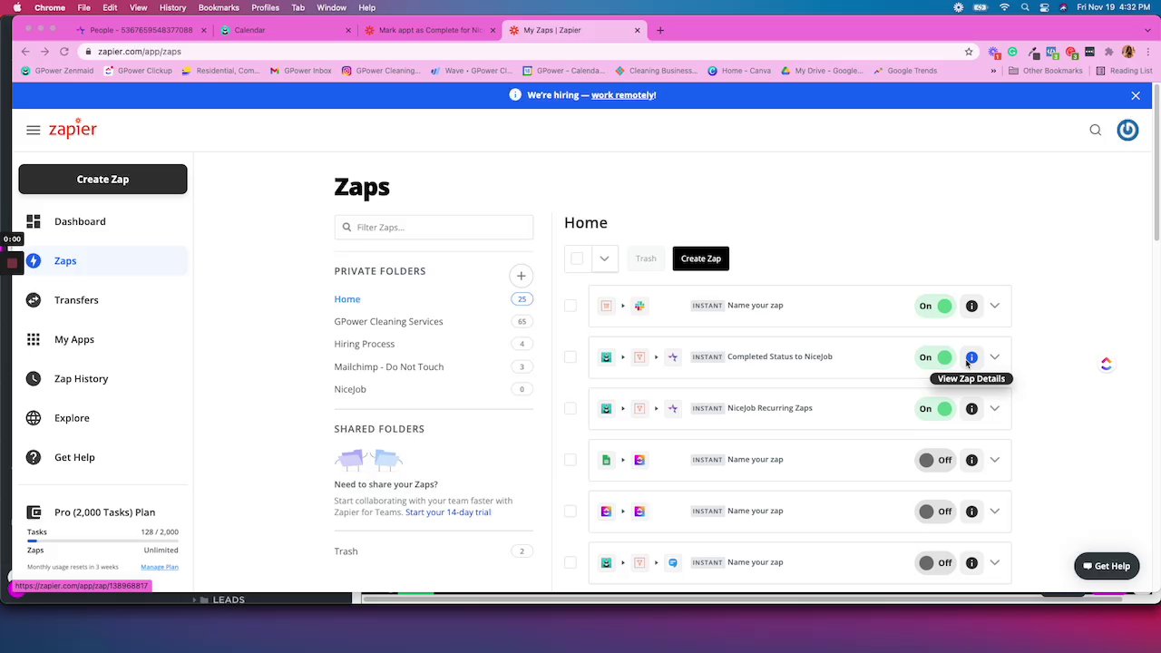
Task: Click Create Zap button above list
Action: [701, 258]
